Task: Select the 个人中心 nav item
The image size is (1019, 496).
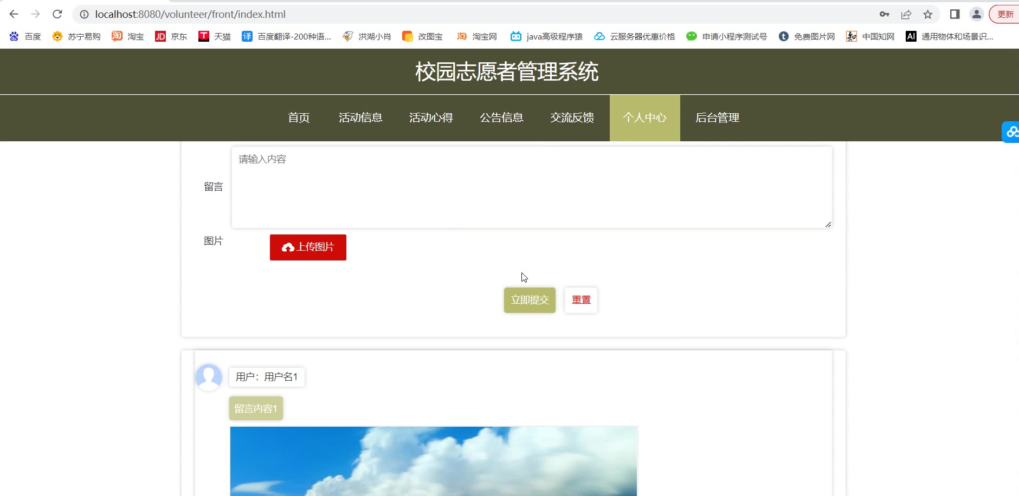Action: (x=644, y=118)
